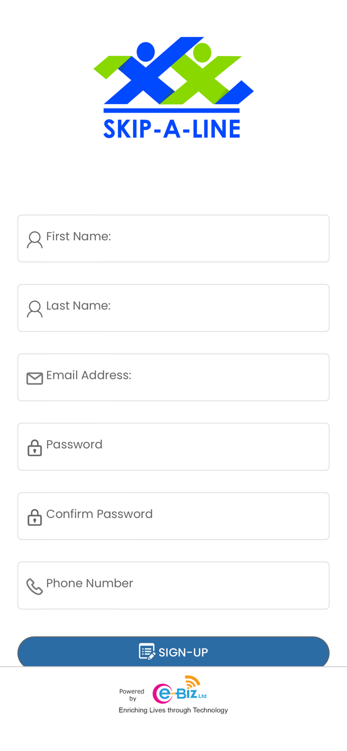The image size is (347, 751).
Task: Click the person icon beside Last Name
Action: [35, 309]
